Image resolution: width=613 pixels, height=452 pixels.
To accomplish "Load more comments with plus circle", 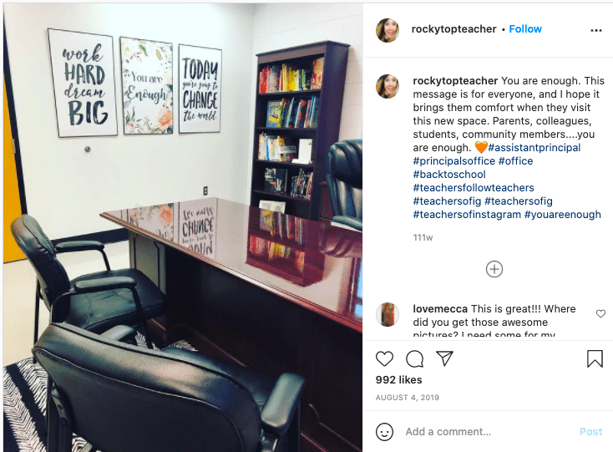I will pyautogui.click(x=494, y=269).
